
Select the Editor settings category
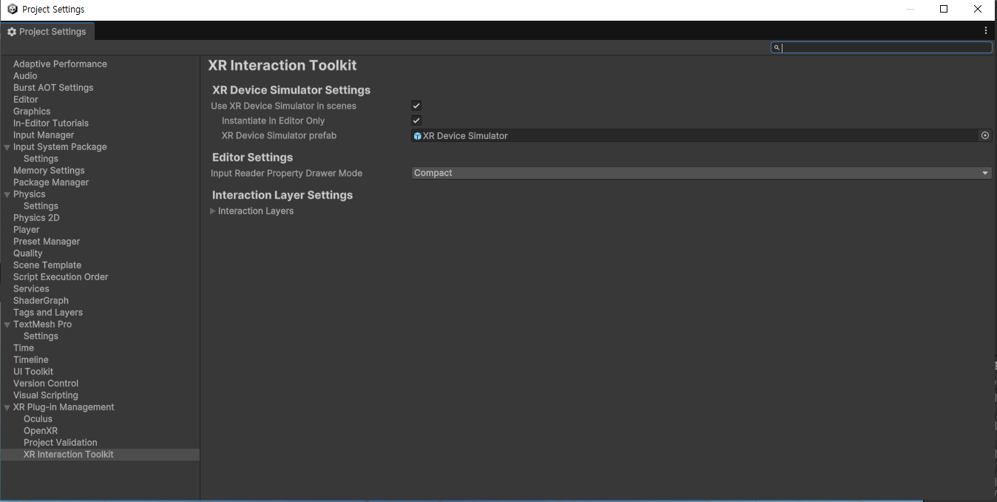pos(26,100)
